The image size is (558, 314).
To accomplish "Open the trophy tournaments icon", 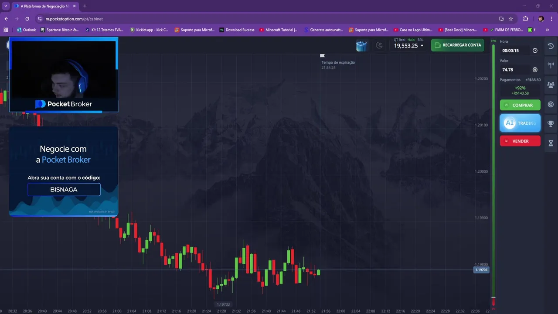I will click(551, 124).
